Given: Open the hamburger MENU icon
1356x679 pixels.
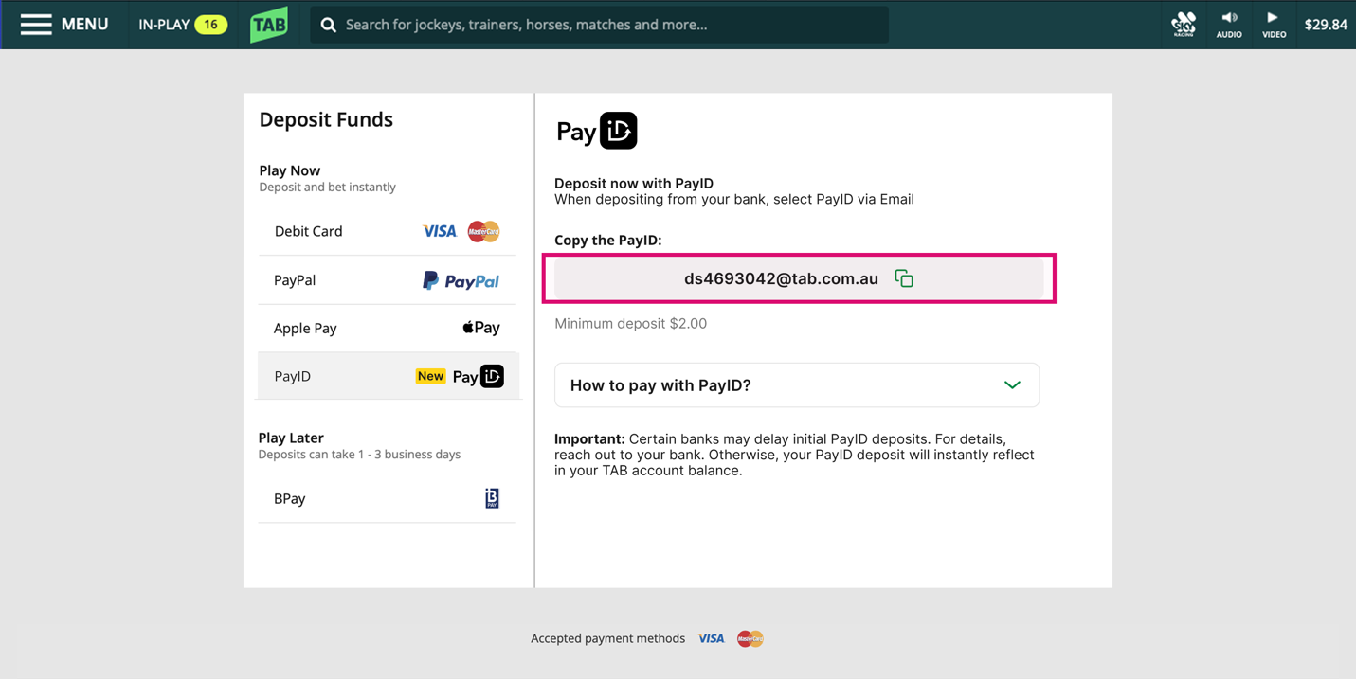Looking at the screenshot, I should 36,25.
